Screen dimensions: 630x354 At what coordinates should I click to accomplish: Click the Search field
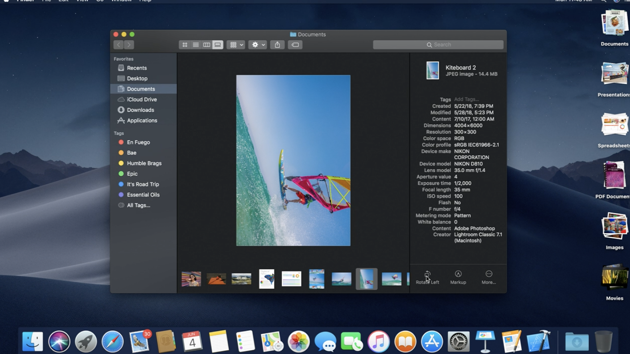438,45
